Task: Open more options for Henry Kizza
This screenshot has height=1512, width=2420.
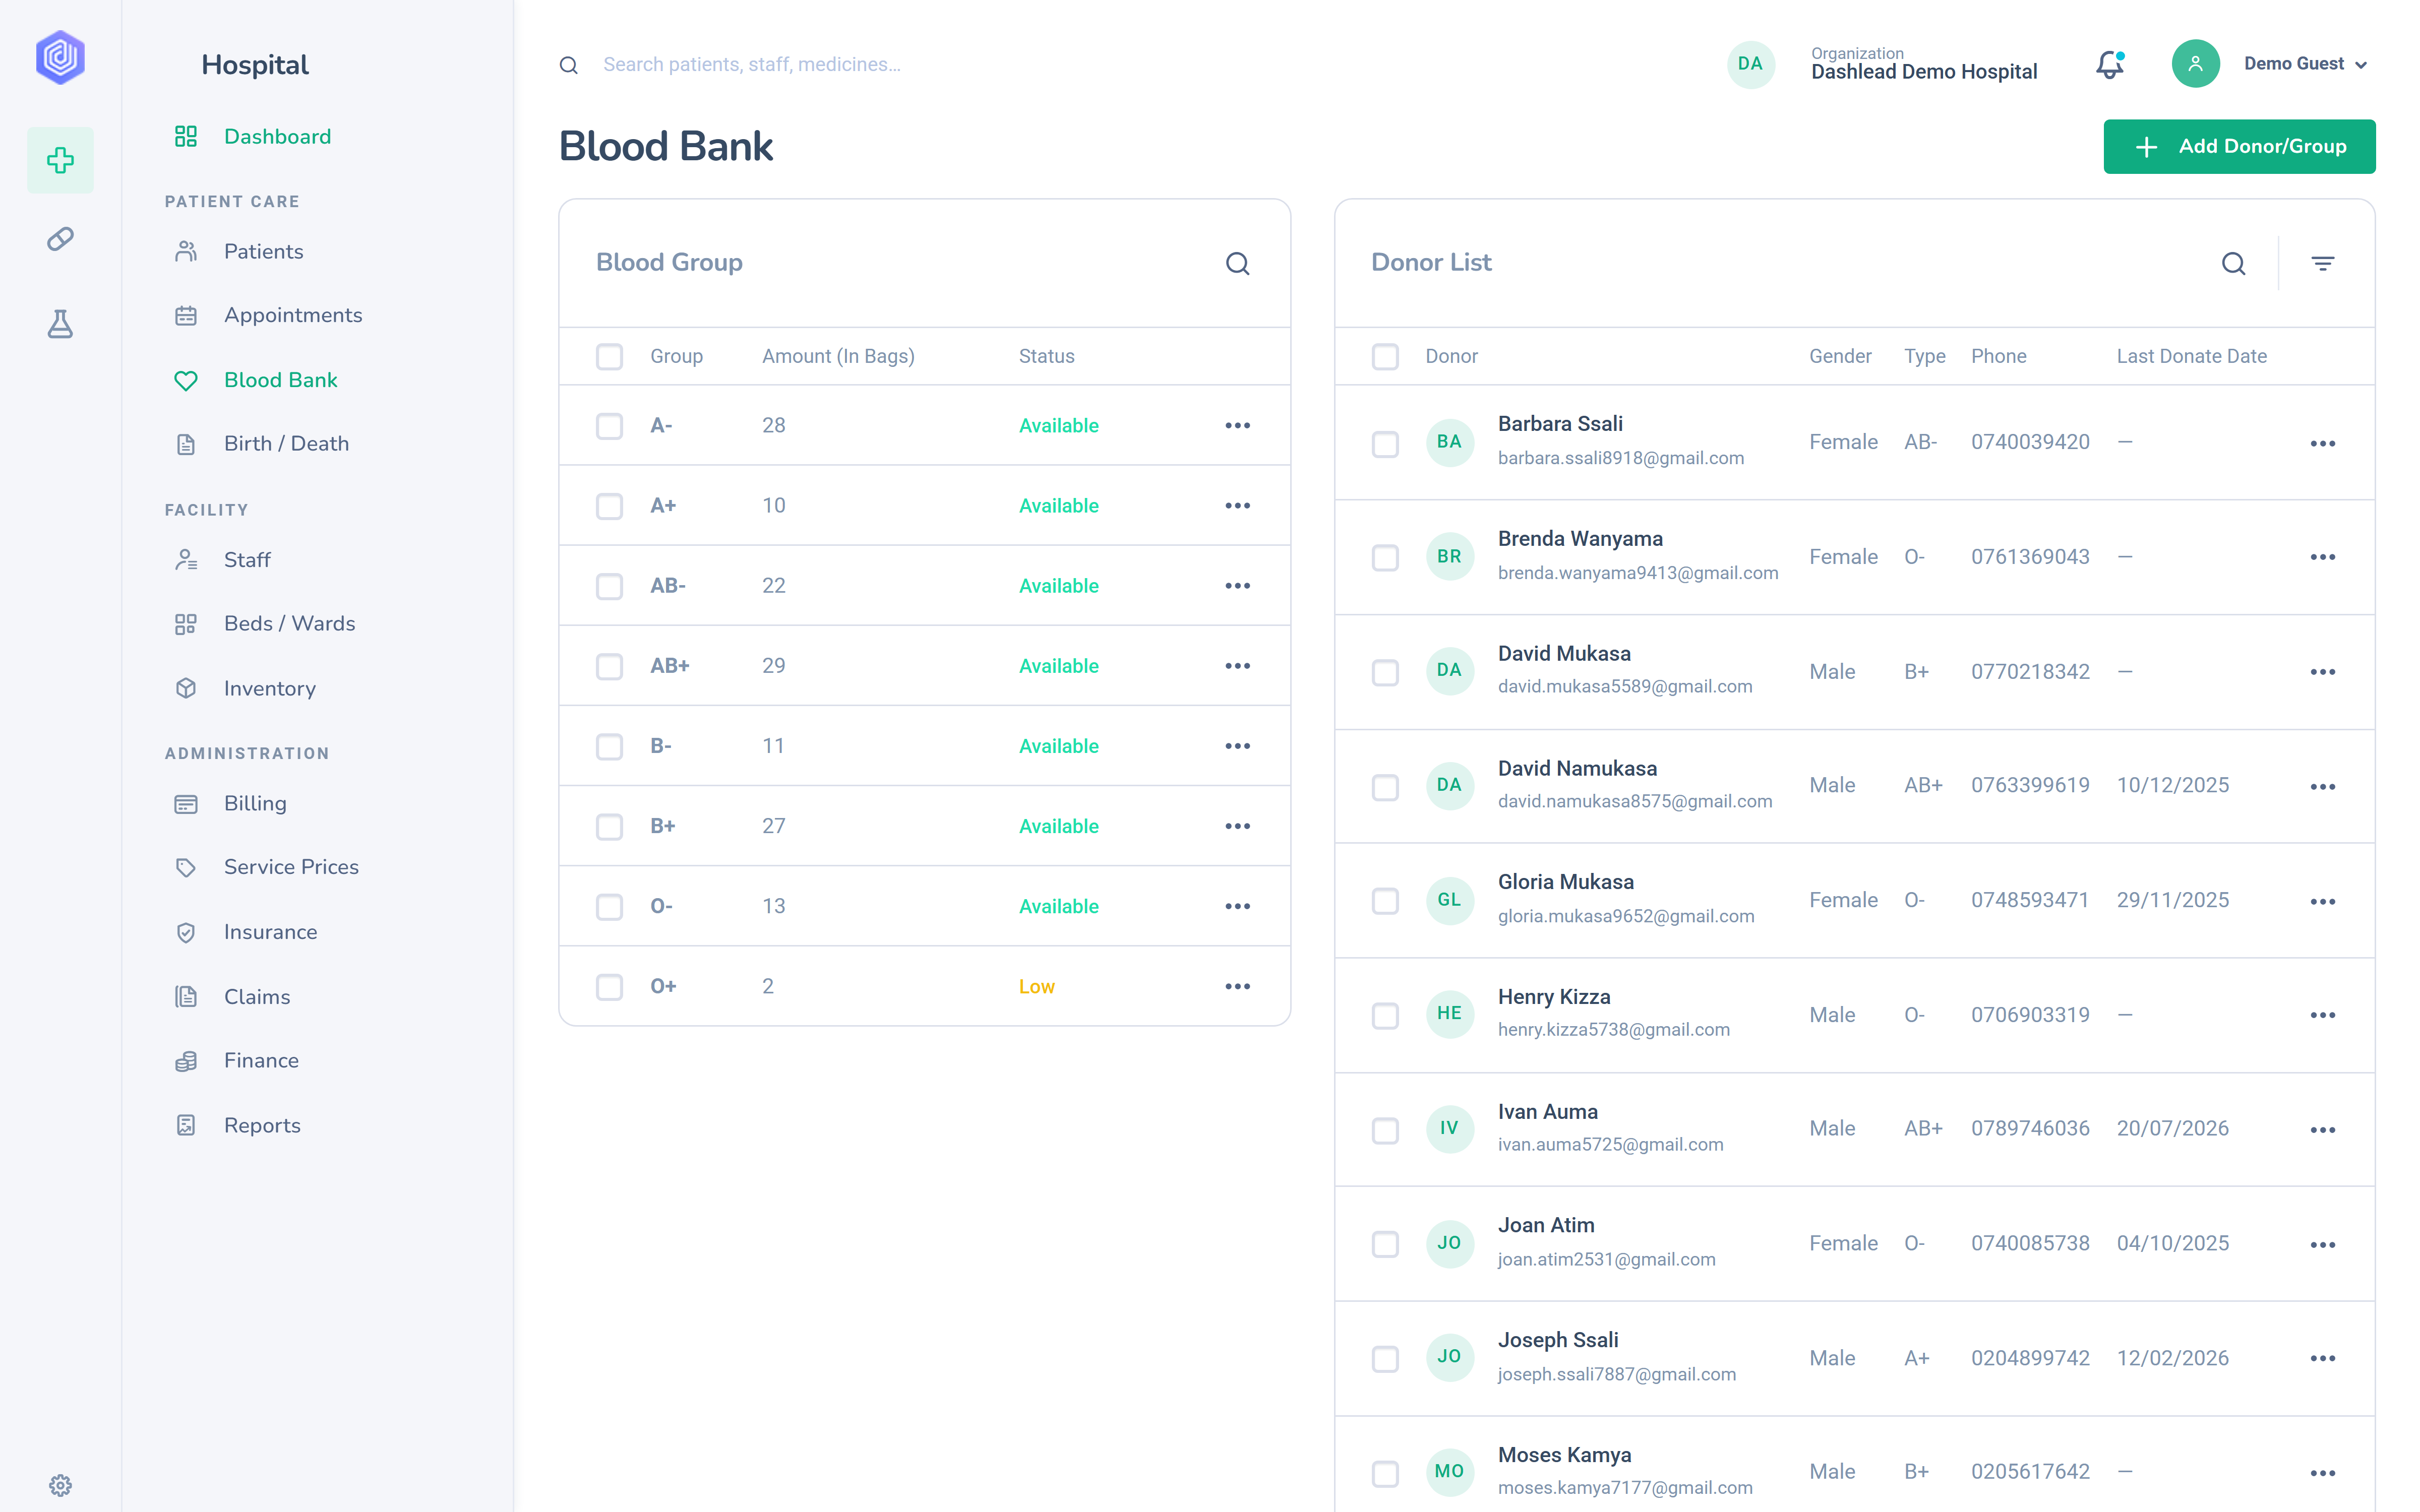Action: [x=2322, y=1015]
